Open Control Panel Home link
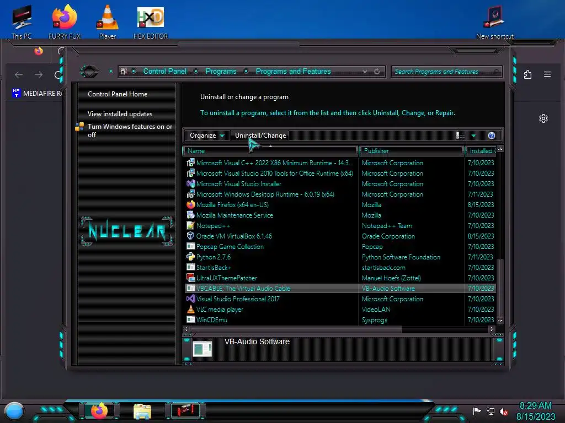The width and height of the screenshot is (565, 423). point(118,94)
